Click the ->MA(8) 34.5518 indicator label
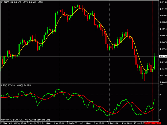 coord(23,85)
